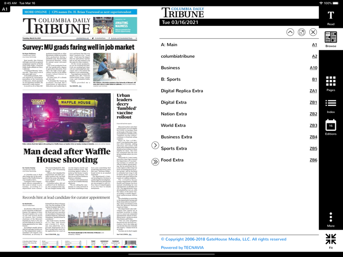This screenshot has width=343, height=257.
Task: Click page link ZB3
Action: click(313, 126)
